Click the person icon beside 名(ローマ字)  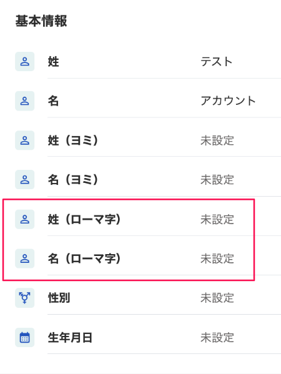pos(24,258)
